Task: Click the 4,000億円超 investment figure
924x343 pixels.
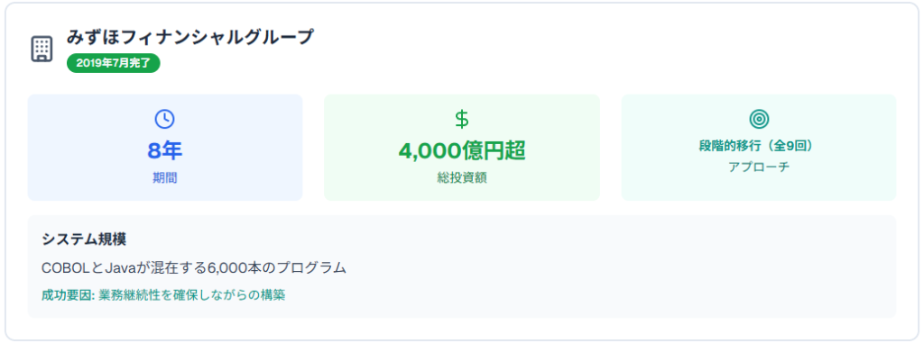Action: [462, 150]
